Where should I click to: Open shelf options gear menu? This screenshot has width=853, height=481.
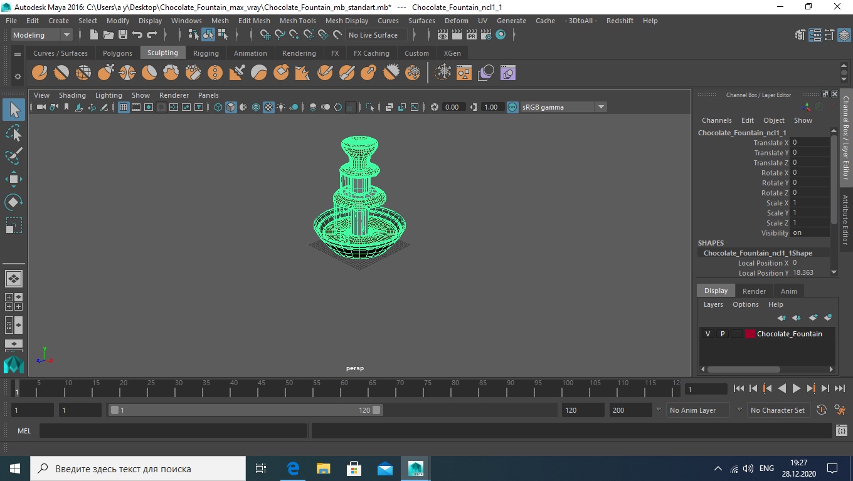click(18, 76)
